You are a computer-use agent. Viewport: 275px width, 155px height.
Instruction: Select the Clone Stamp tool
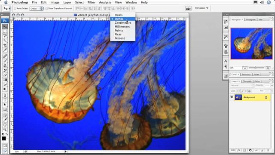click(x=5, y=65)
